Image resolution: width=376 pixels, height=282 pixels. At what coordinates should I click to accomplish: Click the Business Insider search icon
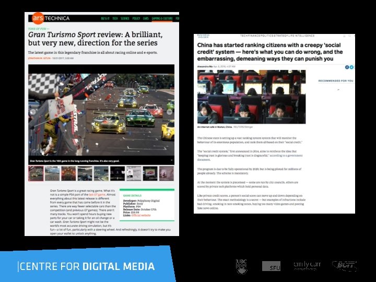tap(349, 36)
